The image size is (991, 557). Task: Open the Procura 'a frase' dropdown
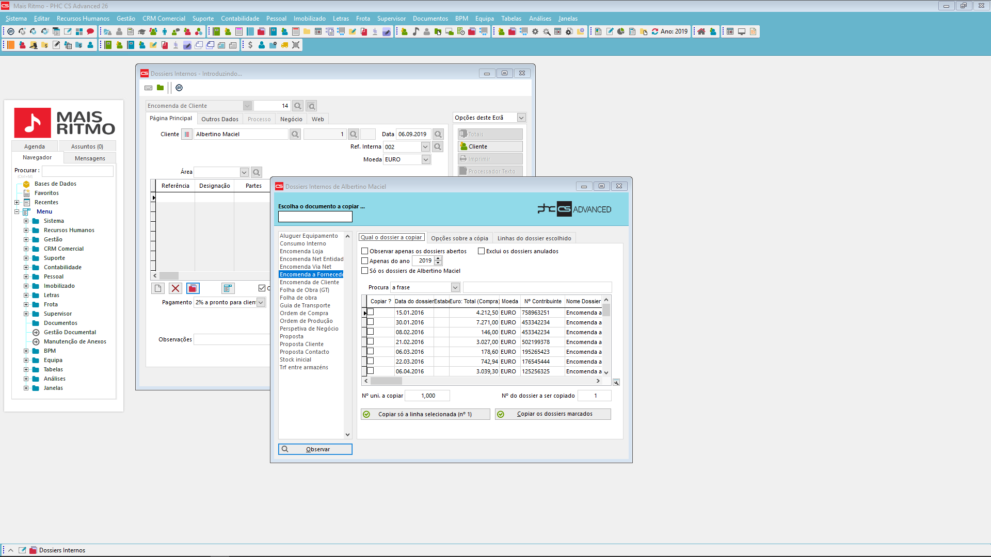(455, 287)
